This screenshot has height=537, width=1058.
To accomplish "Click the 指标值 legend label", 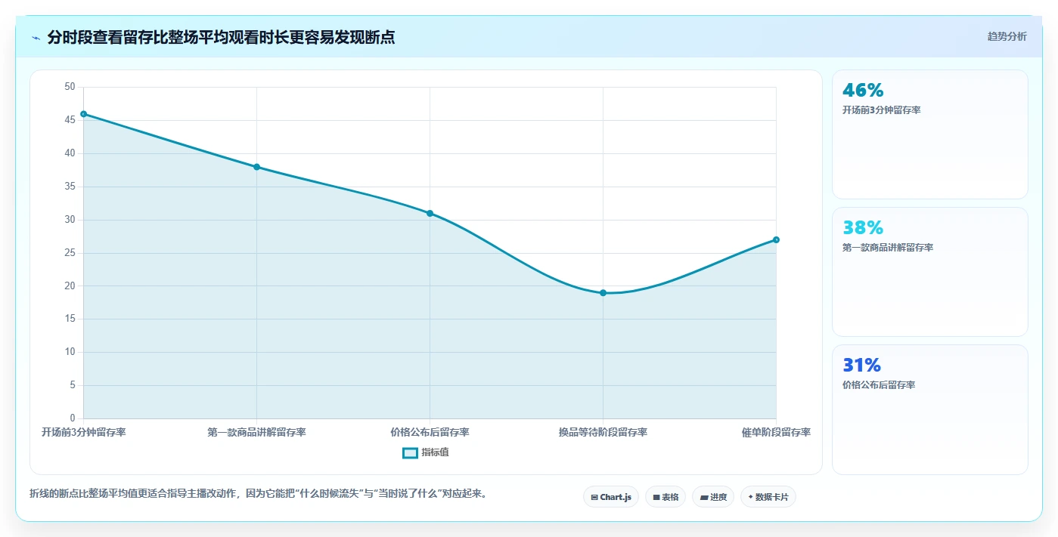I will pos(436,452).
